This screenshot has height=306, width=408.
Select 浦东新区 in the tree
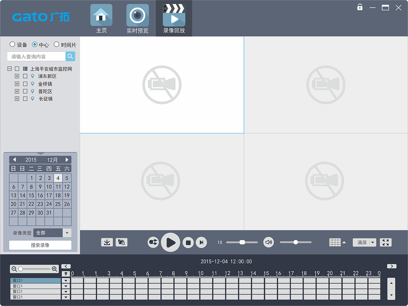[47, 76]
